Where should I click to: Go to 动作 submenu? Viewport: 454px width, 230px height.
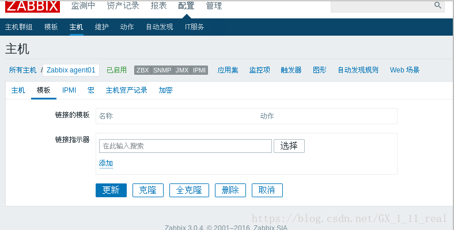(x=127, y=27)
